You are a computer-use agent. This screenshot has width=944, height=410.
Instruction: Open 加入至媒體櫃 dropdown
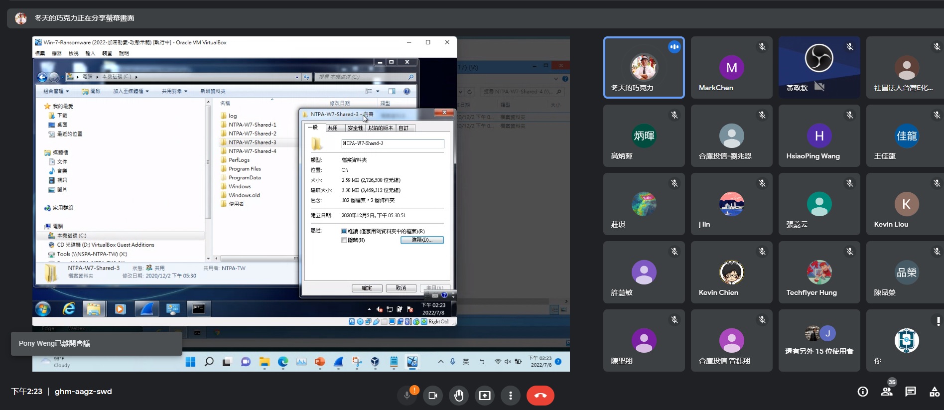point(131,91)
